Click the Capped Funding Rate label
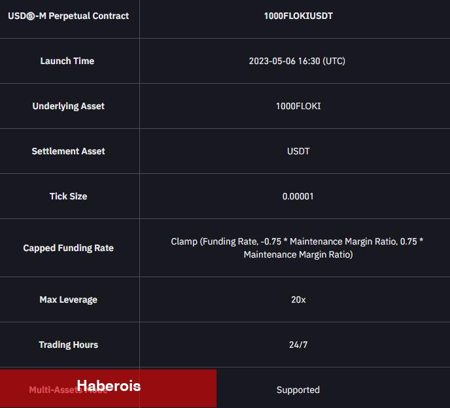Screen dimensions: 450x408 pos(68,248)
